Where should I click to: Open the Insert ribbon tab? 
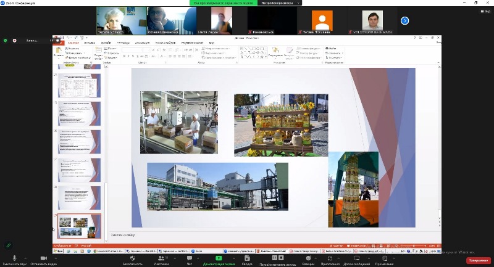click(x=89, y=43)
